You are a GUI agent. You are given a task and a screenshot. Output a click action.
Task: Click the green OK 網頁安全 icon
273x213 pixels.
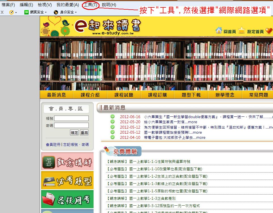click(26, 12)
